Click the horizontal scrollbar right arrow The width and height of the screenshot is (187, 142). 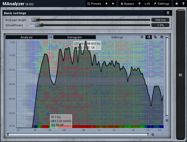(149, 135)
